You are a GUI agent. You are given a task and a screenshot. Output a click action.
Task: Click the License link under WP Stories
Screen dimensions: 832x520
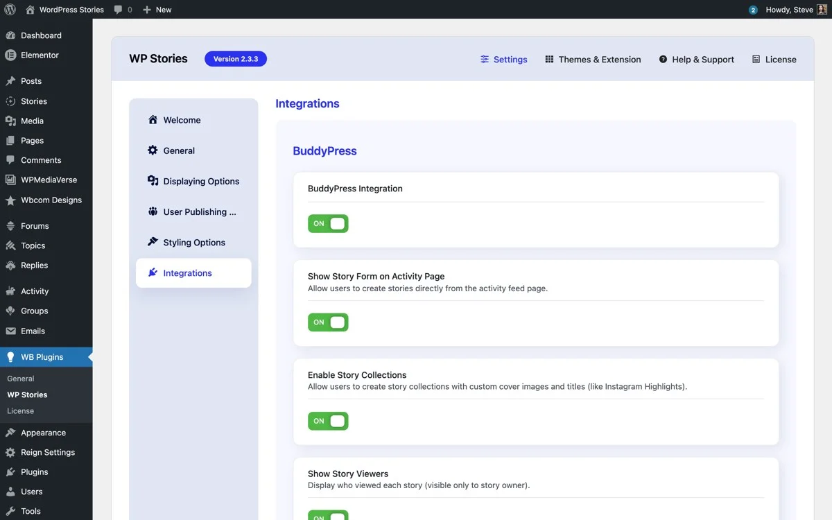coord(20,410)
